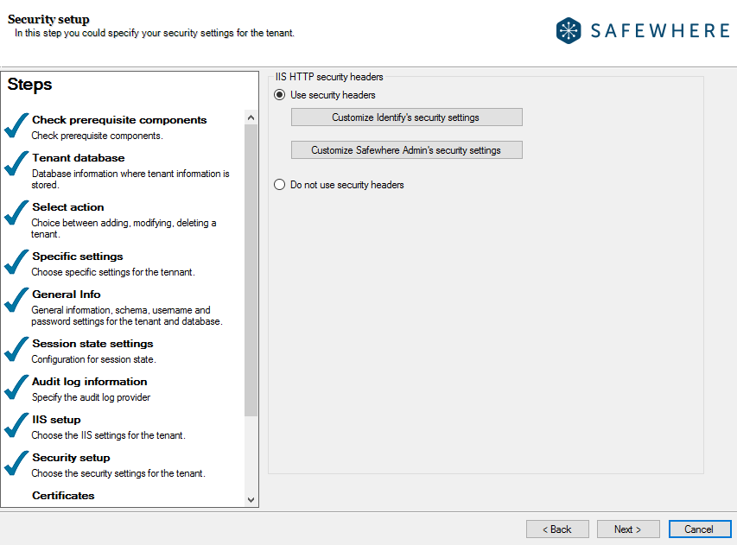
Task: Click the checkmark beside Specific settings
Action: pos(16,263)
